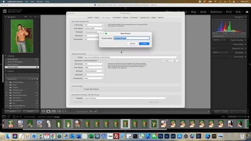Switch to Performance tab in Preferences

tap(134, 18)
